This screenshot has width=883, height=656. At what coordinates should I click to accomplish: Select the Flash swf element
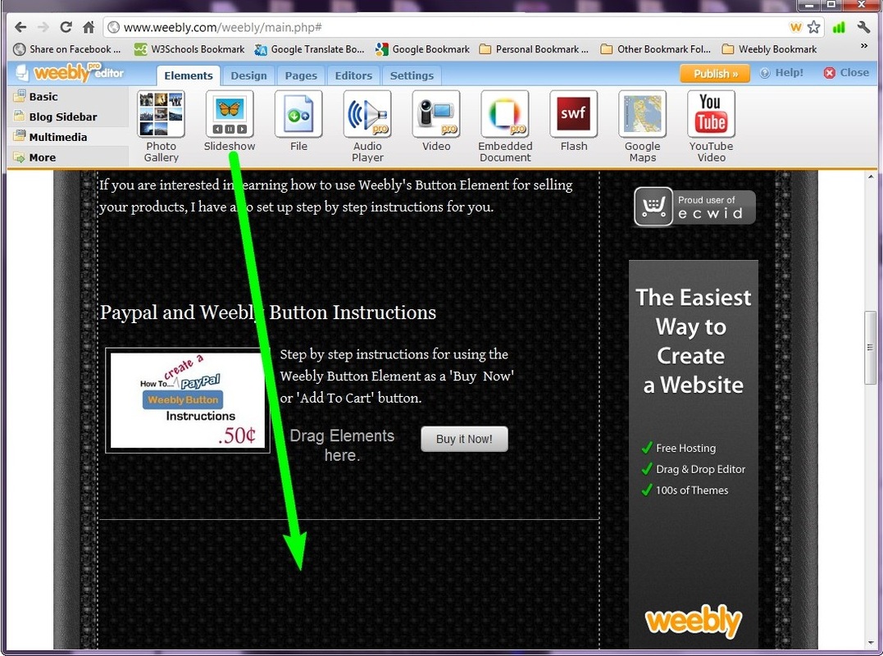pyautogui.click(x=573, y=121)
